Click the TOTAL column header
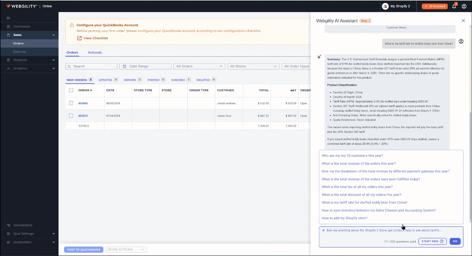Viewport: 472px width, 256px height. pyautogui.click(x=264, y=90)
